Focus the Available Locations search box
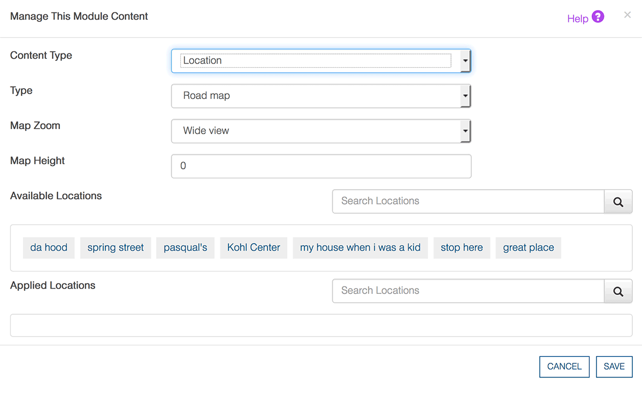642x397 pixels. point(468,201)
